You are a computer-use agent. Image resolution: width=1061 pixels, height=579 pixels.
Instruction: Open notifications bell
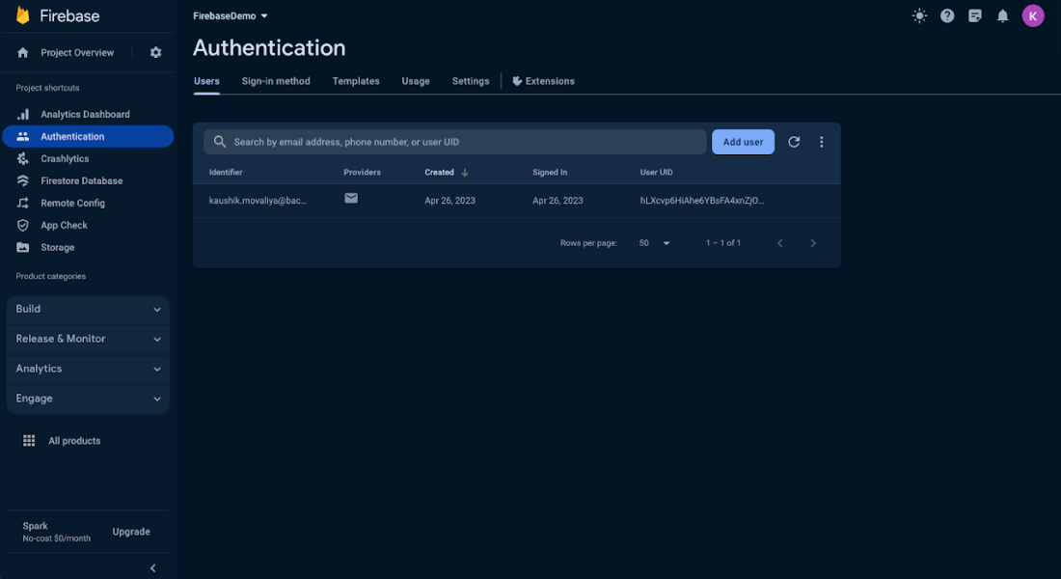point(1003,15)
